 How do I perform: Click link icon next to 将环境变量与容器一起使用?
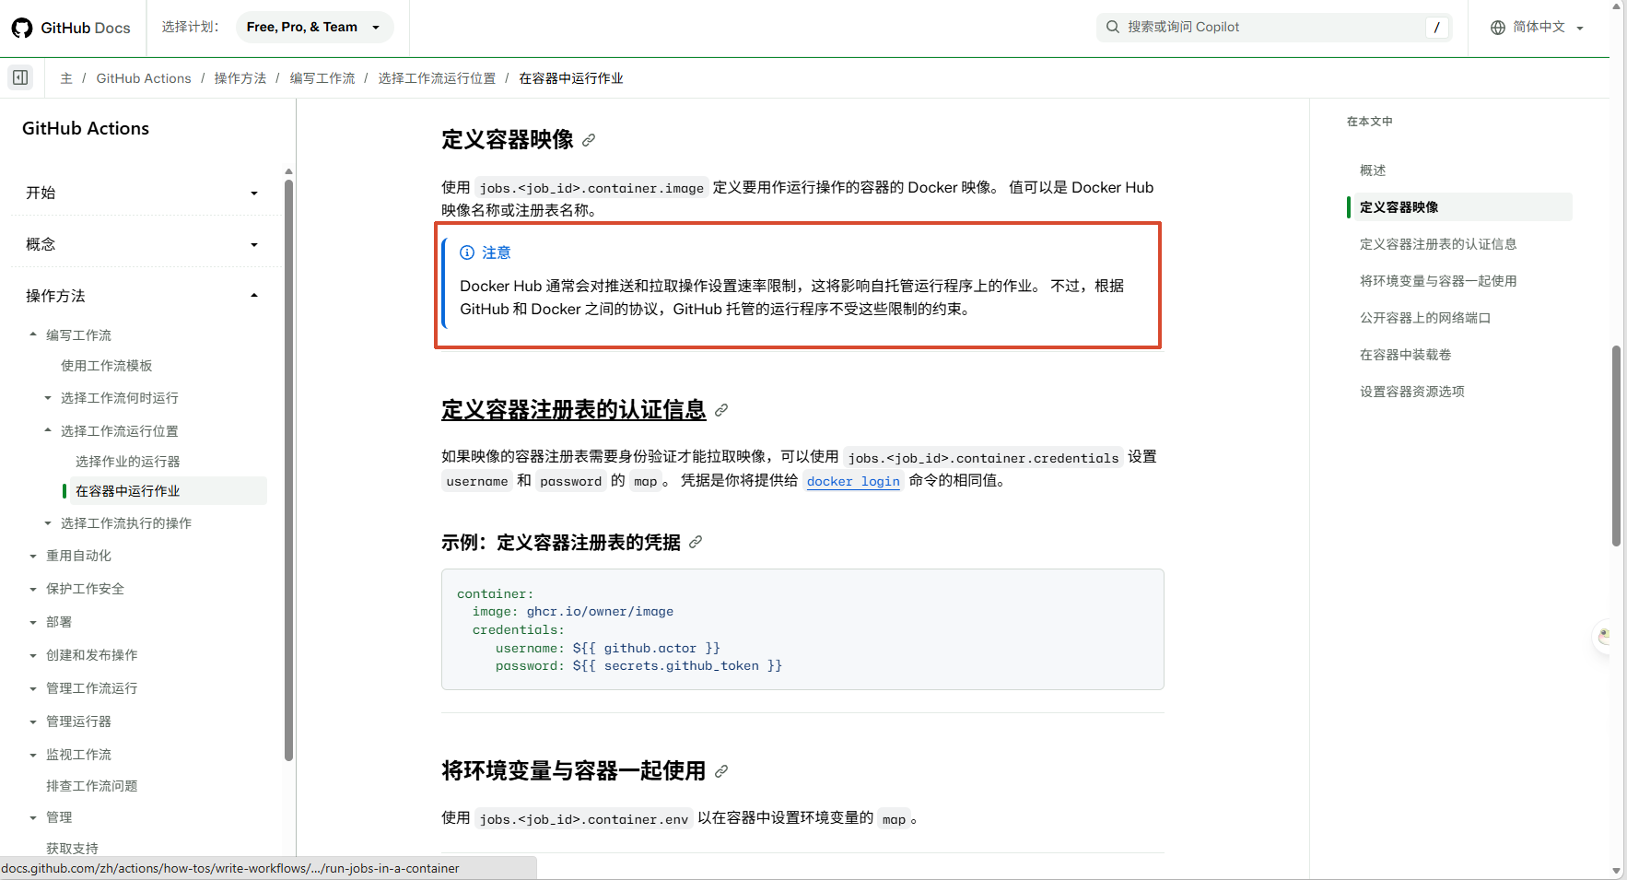(721, 771)
